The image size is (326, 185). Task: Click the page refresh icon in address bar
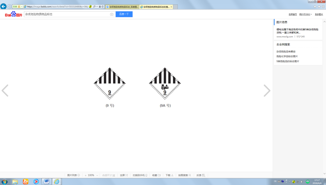[x=103, y=6]
